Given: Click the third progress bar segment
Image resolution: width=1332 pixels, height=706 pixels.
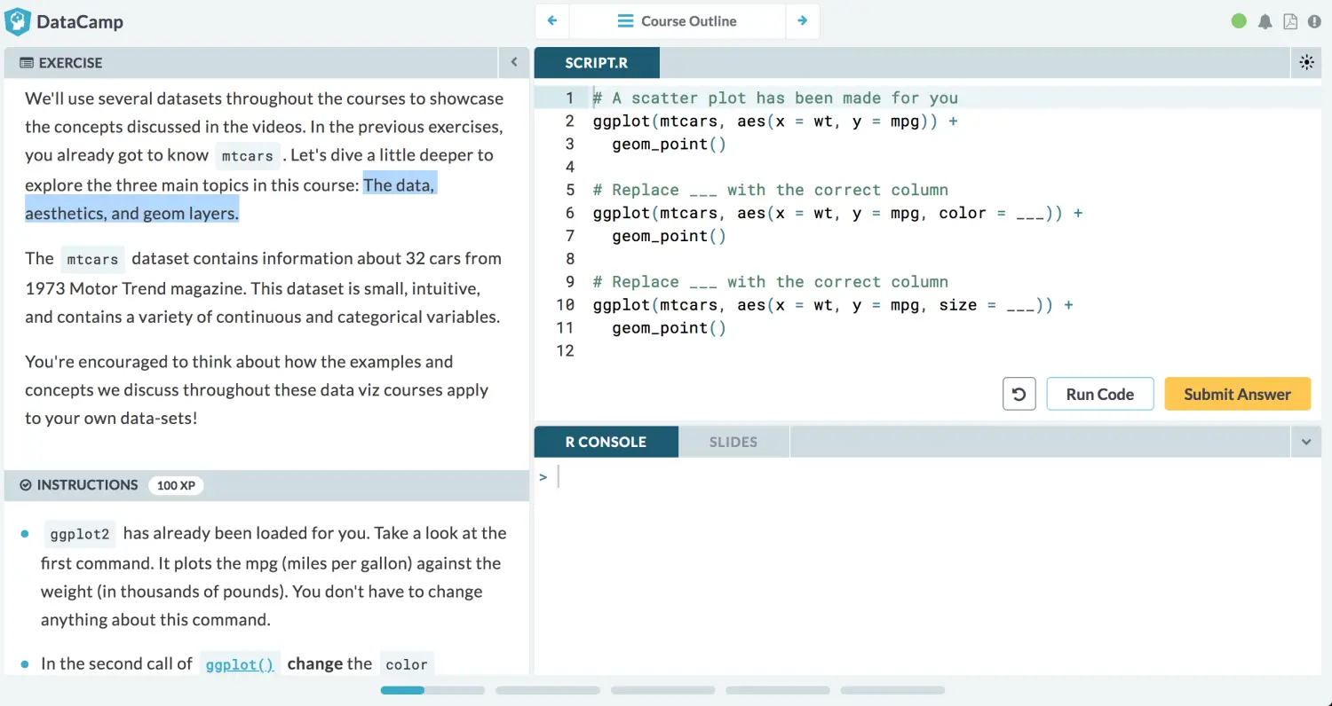Looking at the screenshot, I should [x=663, y=690].
